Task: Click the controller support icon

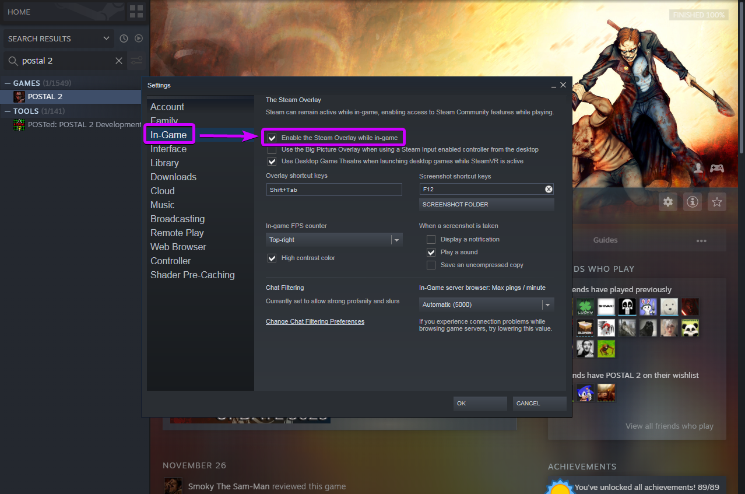Action: coord(716,168)
